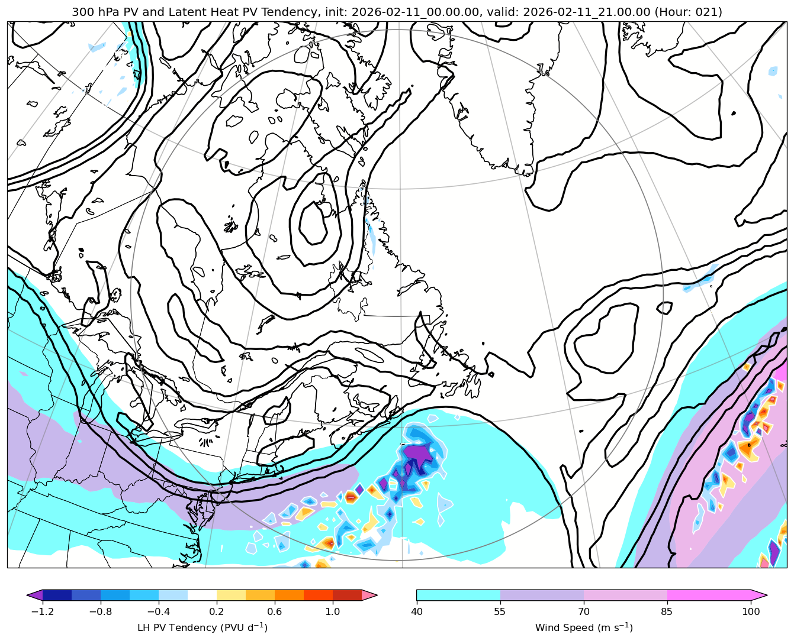Click the 100 tick label on wind colorbar
This screenshot has height=641, width=794.
tap(751, 611)
